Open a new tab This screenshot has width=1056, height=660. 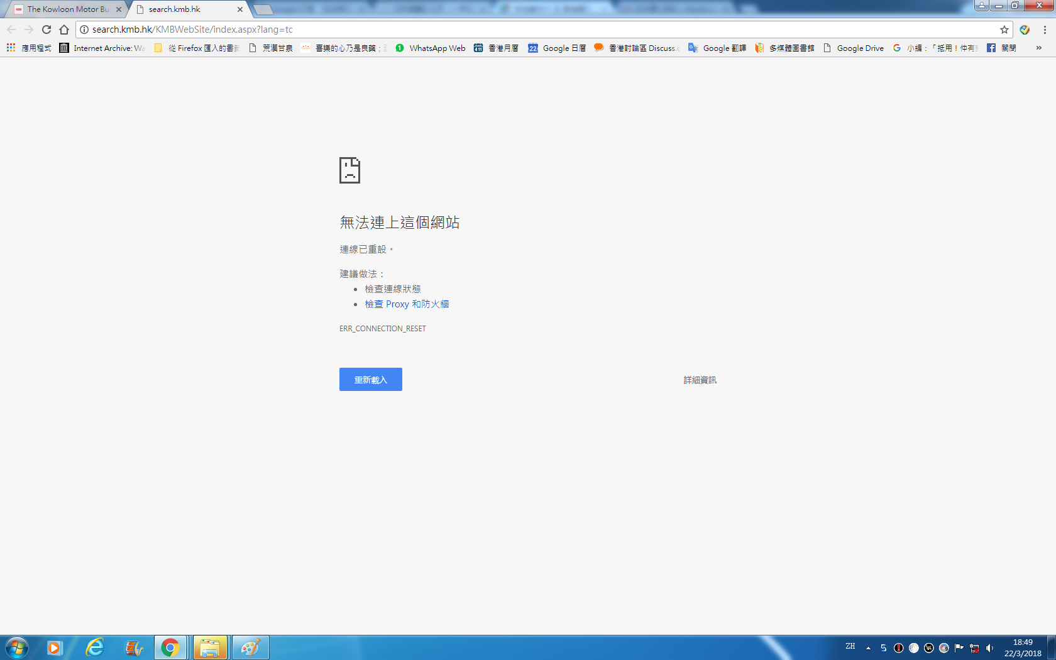click(263, 9)
